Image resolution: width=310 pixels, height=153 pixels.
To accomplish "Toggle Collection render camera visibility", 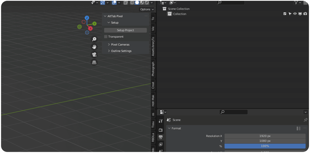I will click(305, 14).
